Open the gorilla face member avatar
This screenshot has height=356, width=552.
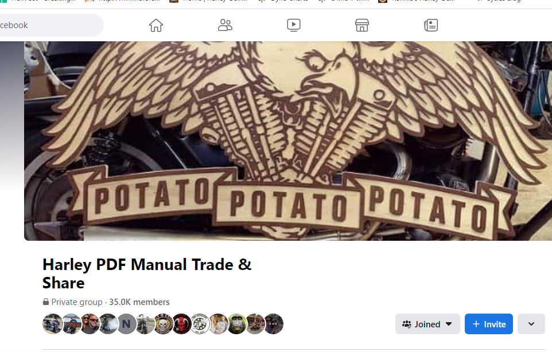(236, 324)
